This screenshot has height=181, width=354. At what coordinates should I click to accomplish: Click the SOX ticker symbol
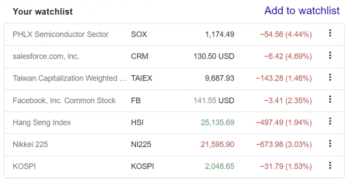[139, 34]
